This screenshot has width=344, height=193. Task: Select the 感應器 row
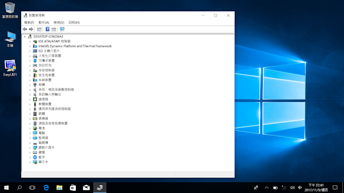point(43,118)
